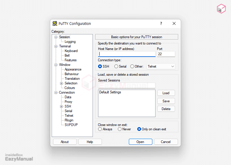The height and width of the screenshot is (165, 231).
Task: Click the Delete session button
Action: pos(166,109)
